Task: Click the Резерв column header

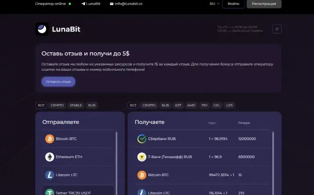Action: point(244,123)
